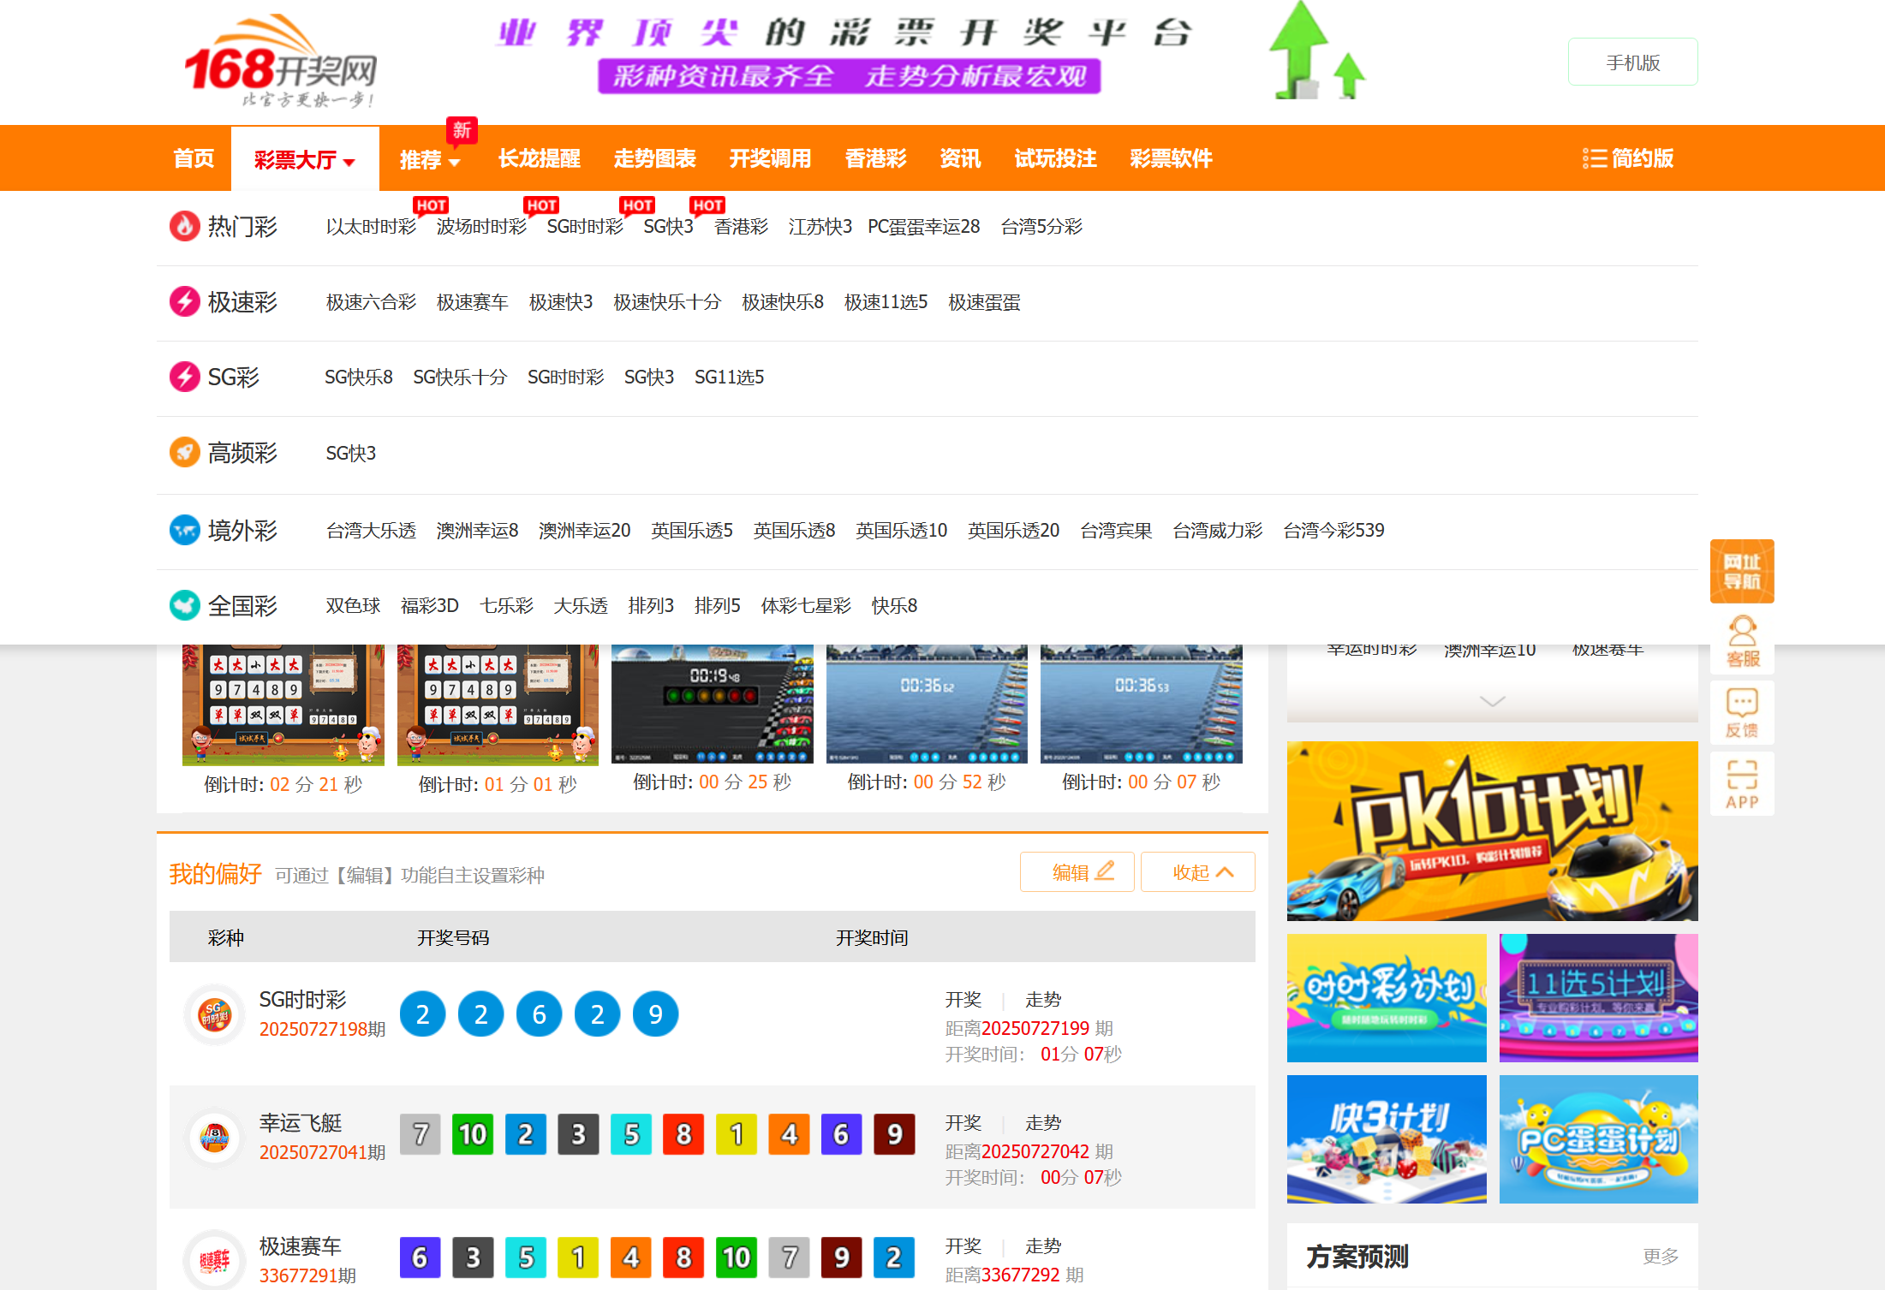Screen dimensions: 1885x1290
Task: Collapse the preferences panel via 收起 chevron
Action: [1196, 871]
